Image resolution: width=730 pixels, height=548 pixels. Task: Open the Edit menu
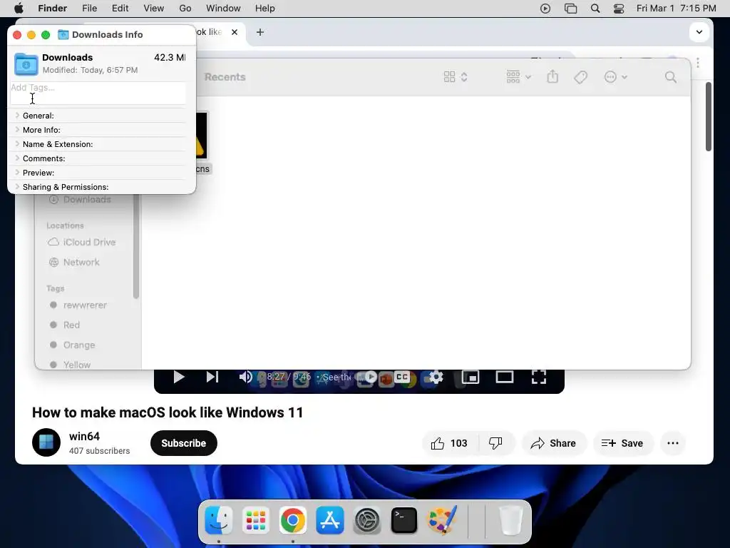[x=120, y=9]
